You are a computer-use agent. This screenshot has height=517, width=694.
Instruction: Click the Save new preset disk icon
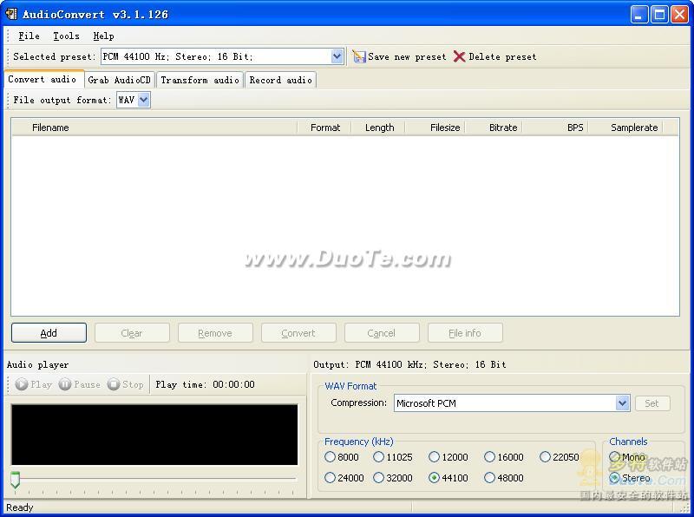(x=359, y=56)
